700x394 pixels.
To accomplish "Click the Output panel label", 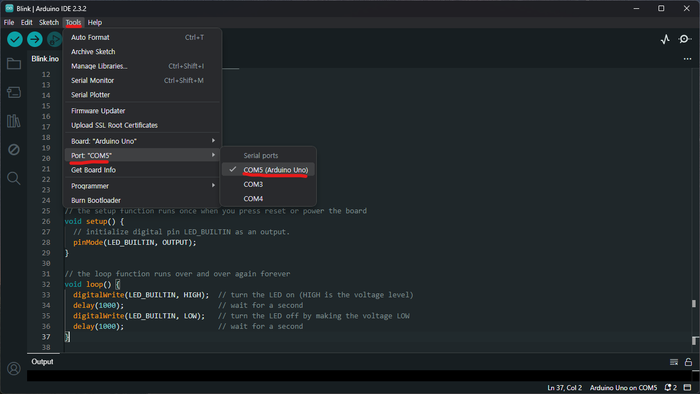I will click(43, 361).
